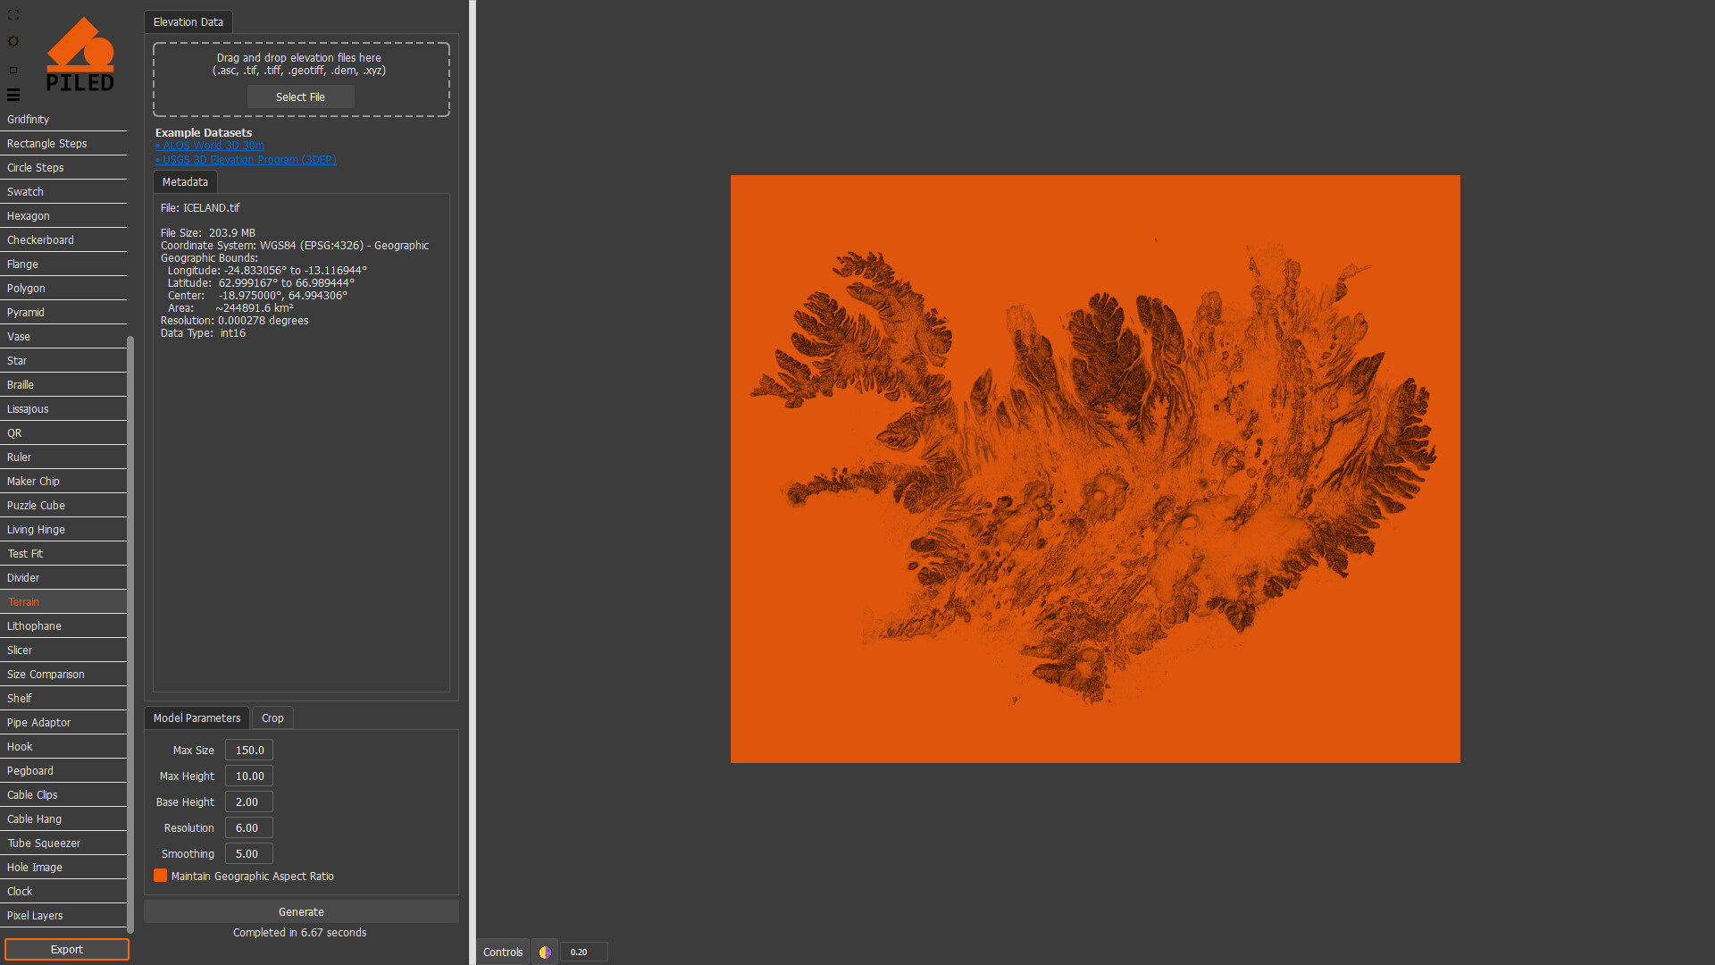Open the USGS 3D Elevation Program link
Screen dimensions: 1715x965
(x=246, y=159)
